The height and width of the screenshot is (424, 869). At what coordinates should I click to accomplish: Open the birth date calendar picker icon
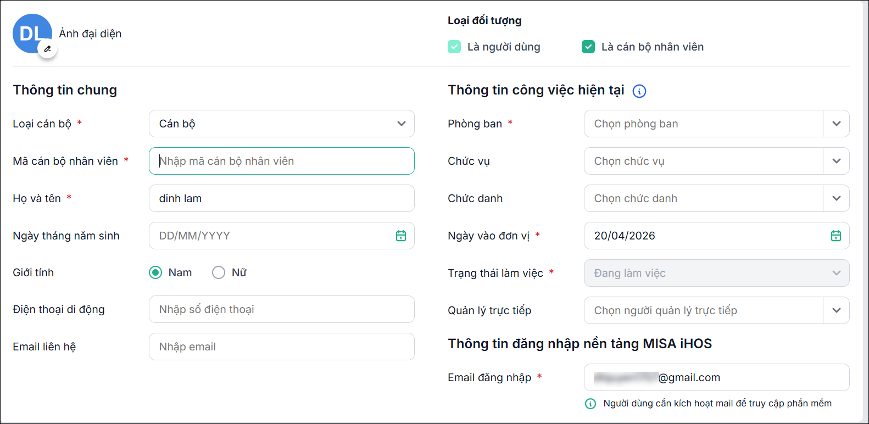tap(401, 236)
